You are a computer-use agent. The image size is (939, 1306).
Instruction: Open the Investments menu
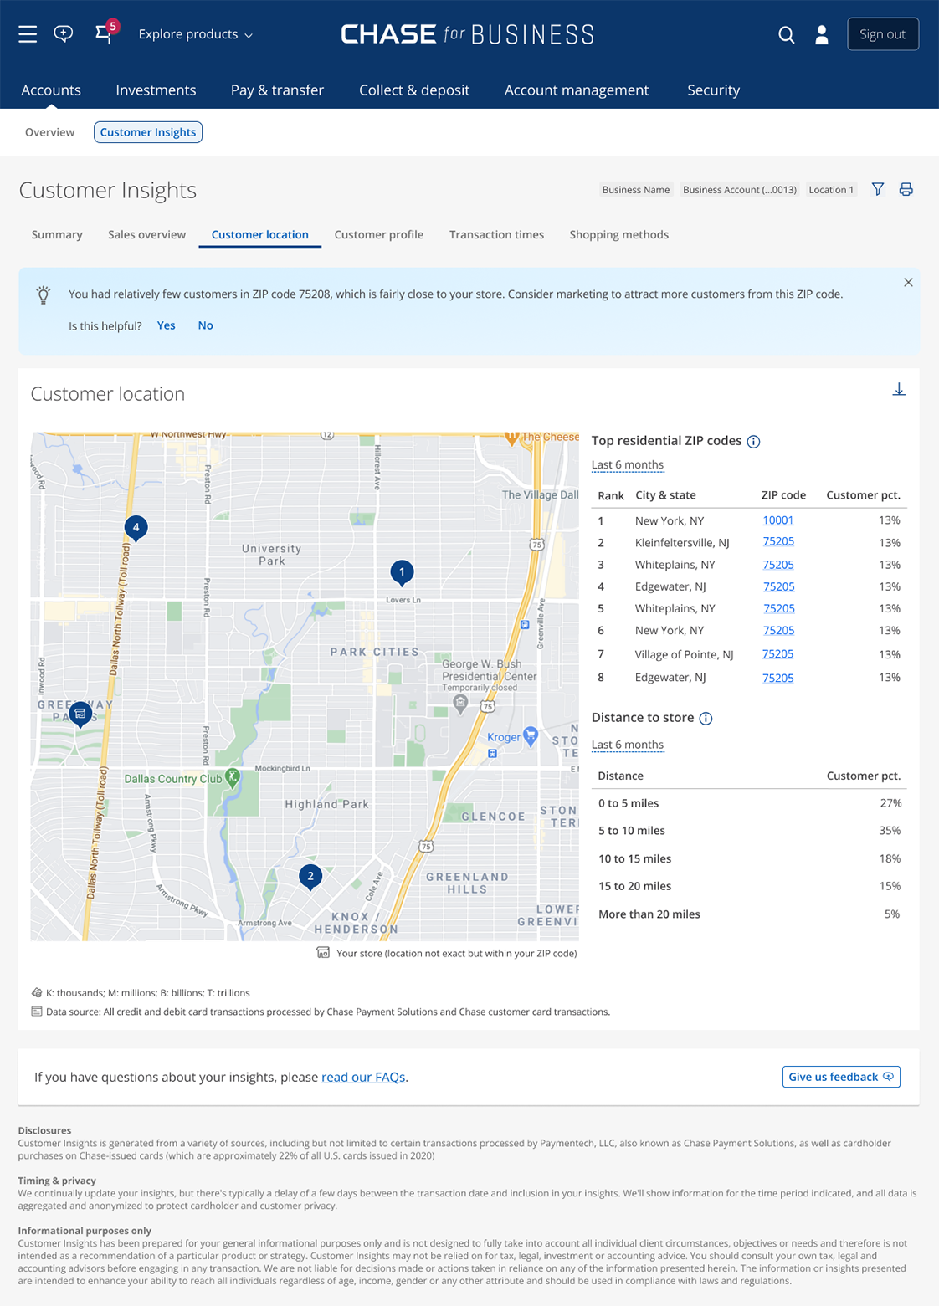156,90
